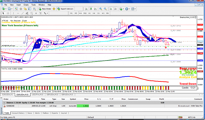Open the Insert menu

pos(19,5)
